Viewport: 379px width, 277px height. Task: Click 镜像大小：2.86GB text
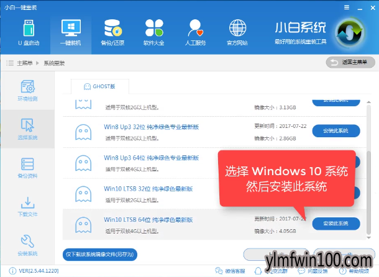pyautogui.click(x=275, y=138)
